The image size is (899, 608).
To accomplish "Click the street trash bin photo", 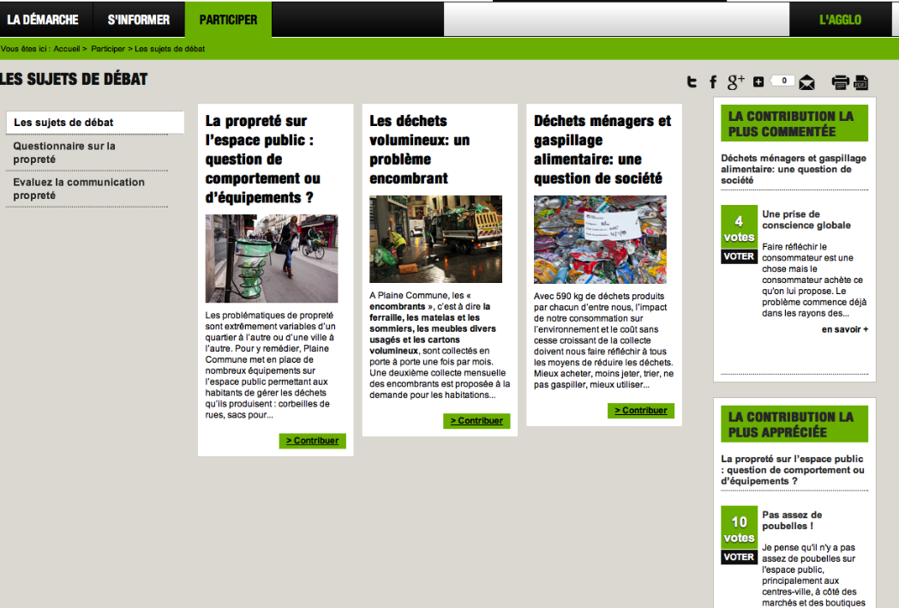I will [x=272, y=259].
